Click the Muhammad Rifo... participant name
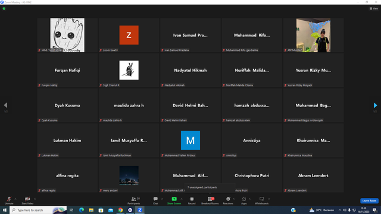 pos(252,35)
